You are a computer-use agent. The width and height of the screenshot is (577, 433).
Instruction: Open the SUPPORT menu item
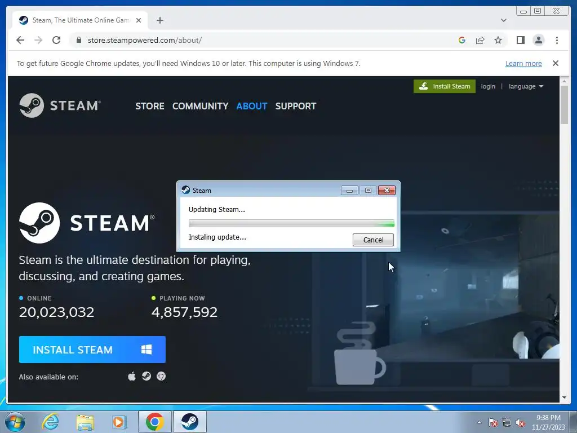pos(295,106)
